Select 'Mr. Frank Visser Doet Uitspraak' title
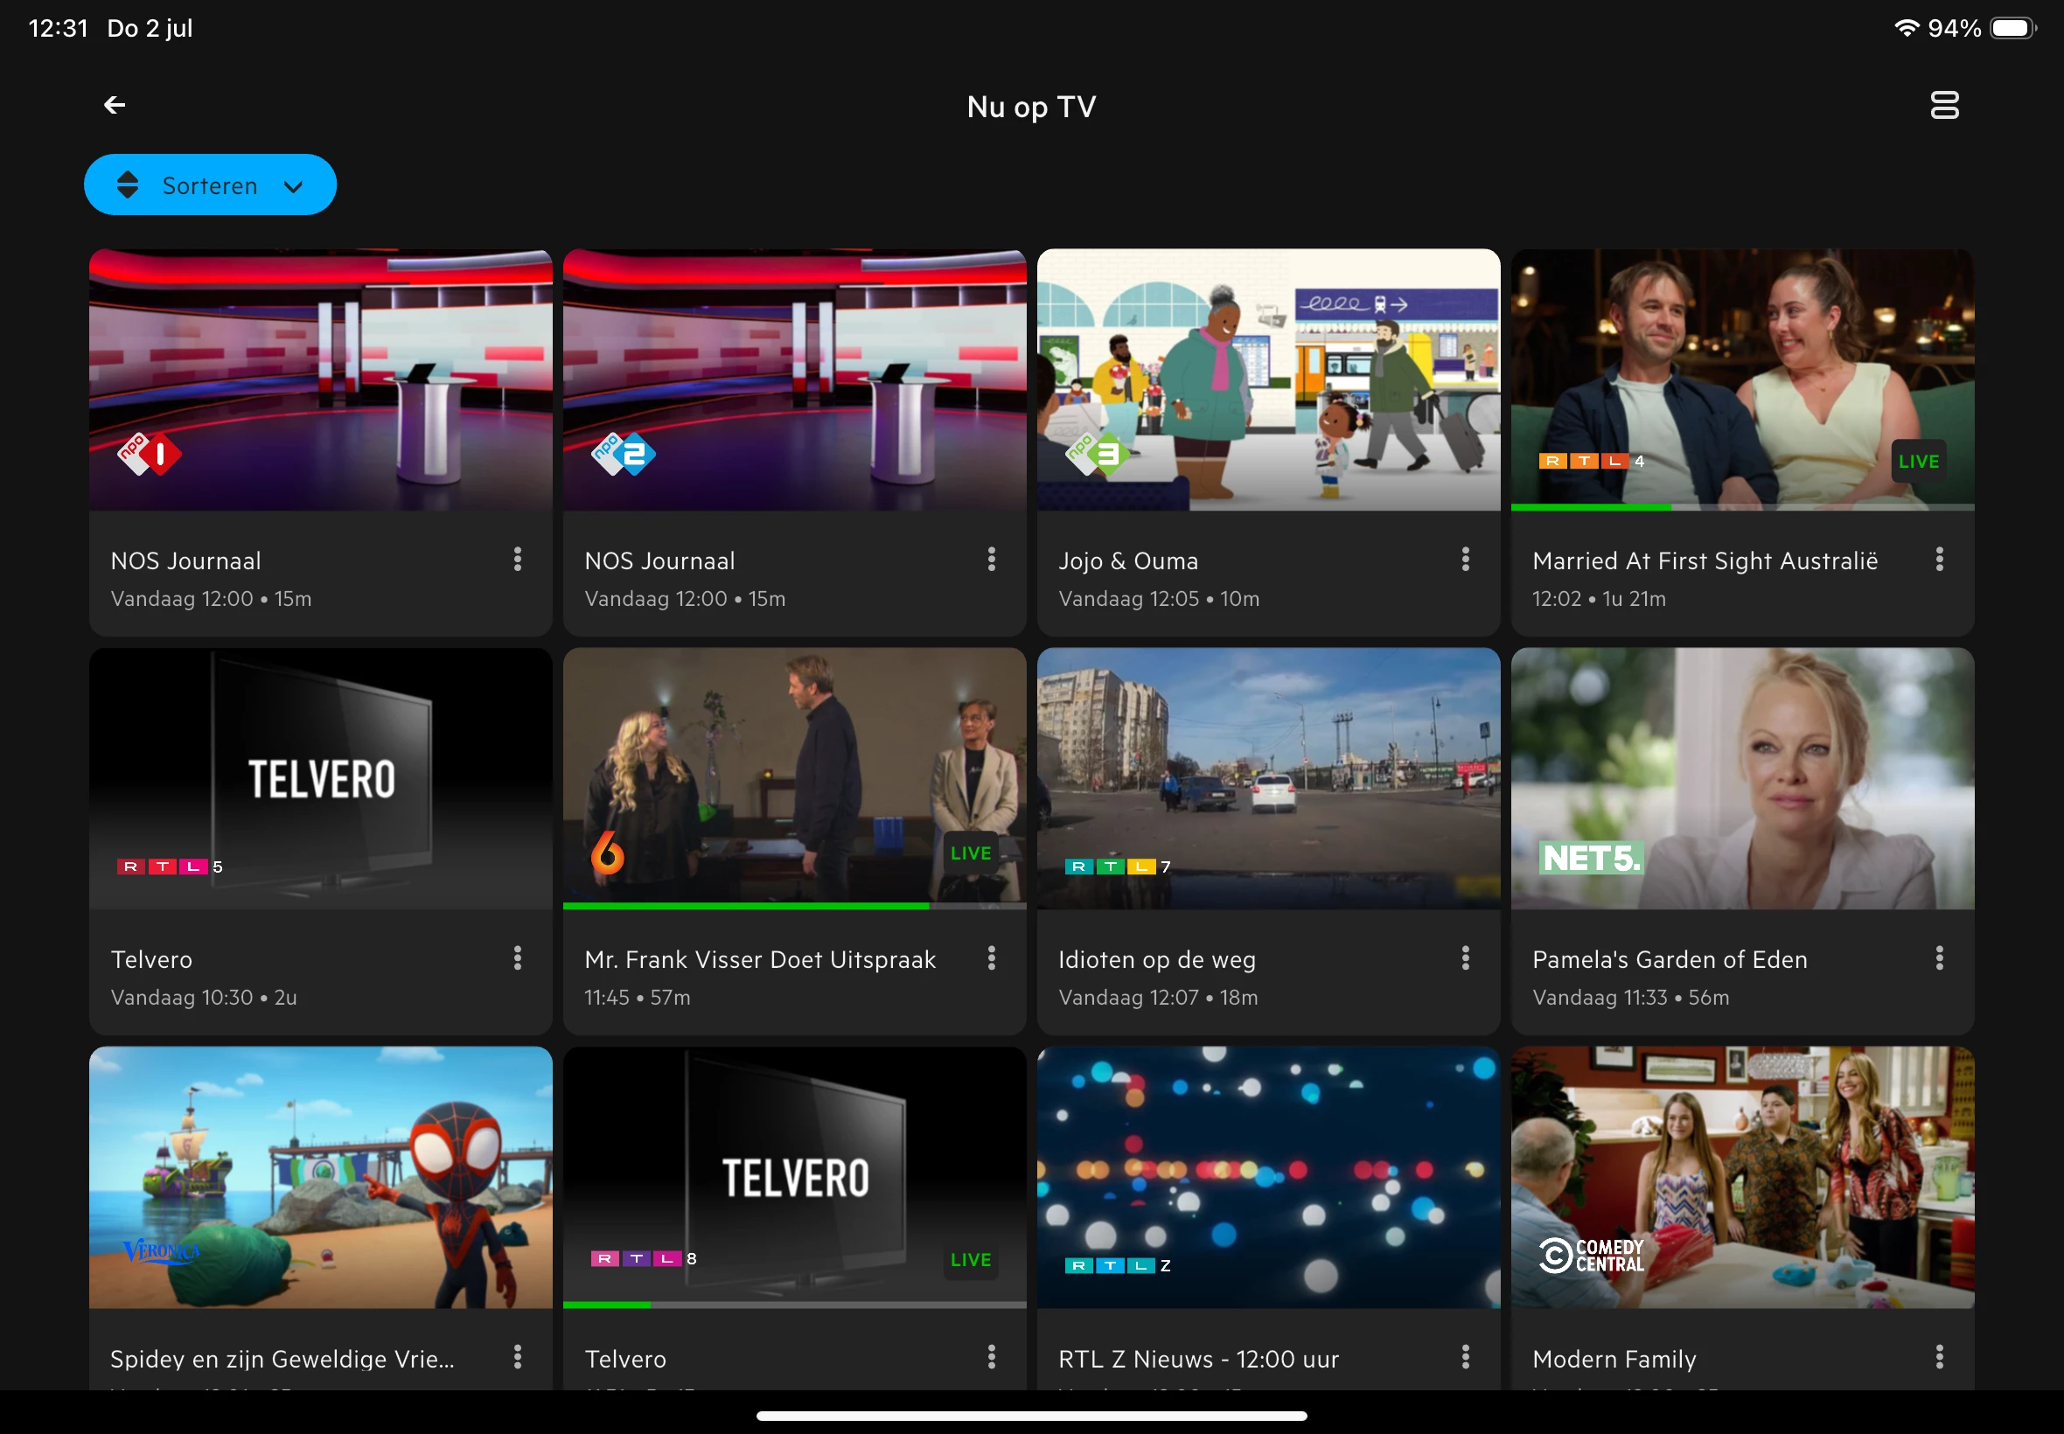This screenshot has width=2064, height=1434. pos(760,959)
